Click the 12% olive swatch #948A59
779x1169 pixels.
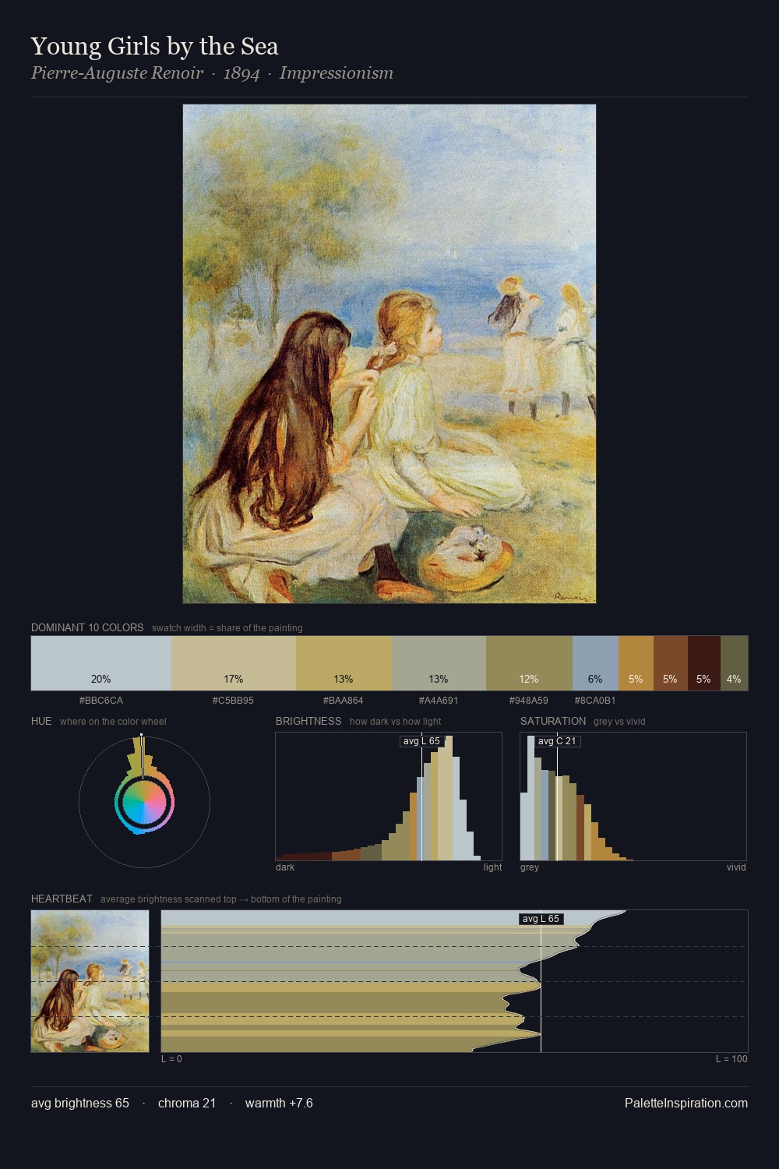pos(529,663)
